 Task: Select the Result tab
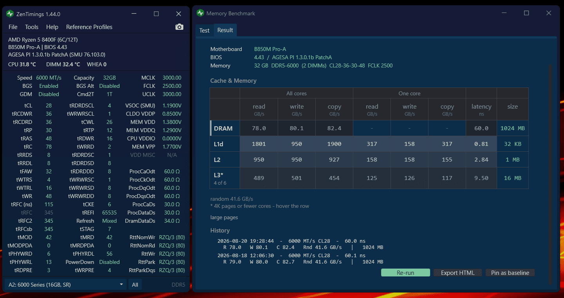point(225,30)
